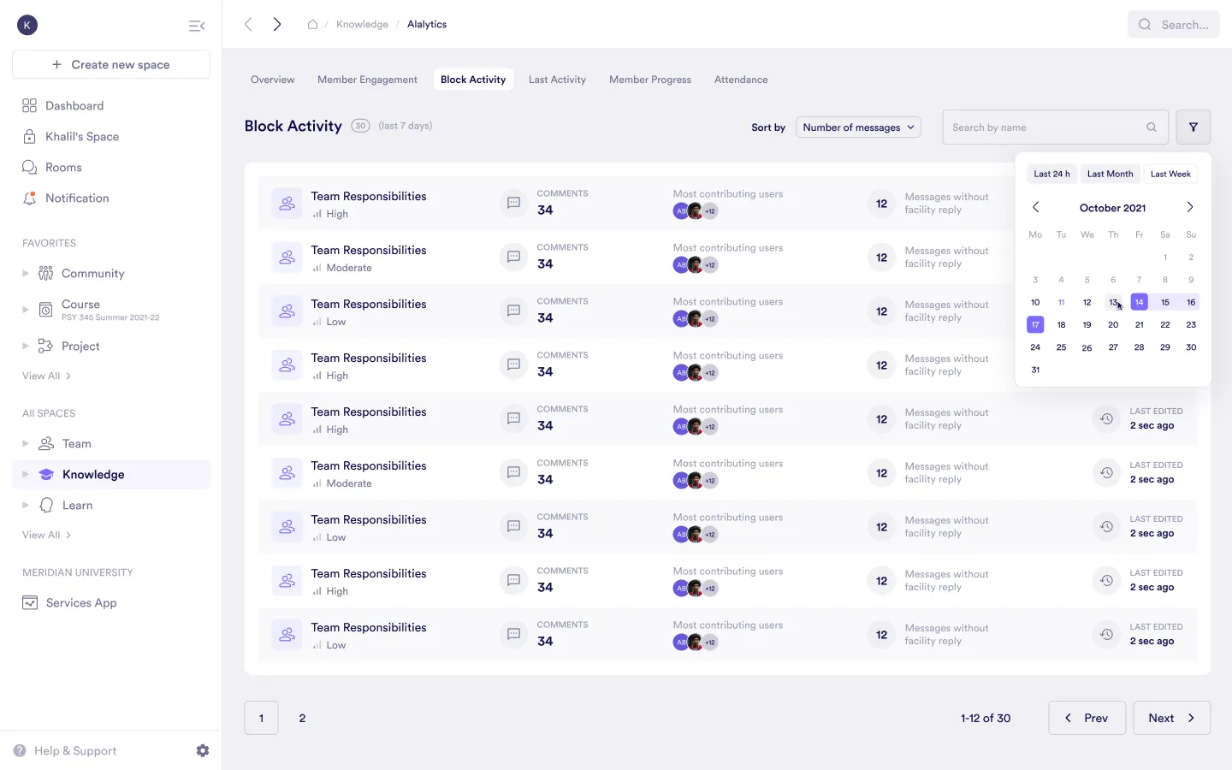Viewport: 1232px width, 770px height.
Task: Open the Services App from the sidebar
Action: click(80, 602)
